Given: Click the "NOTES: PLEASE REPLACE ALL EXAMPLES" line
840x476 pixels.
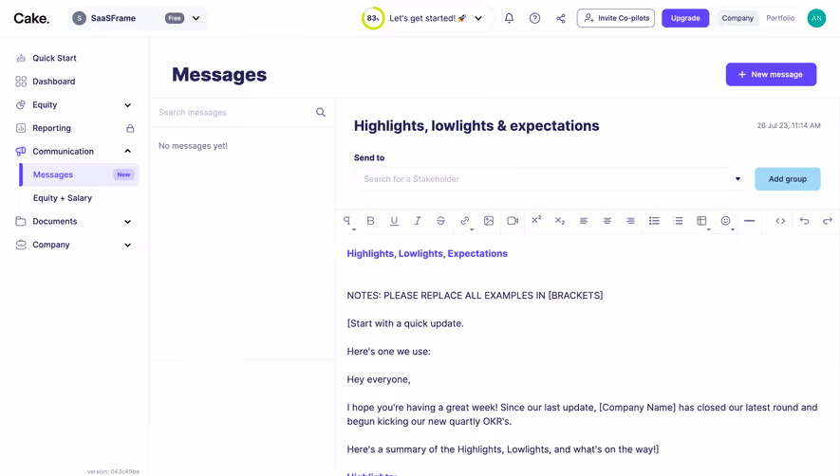Looking at the screenshot, I should (x=475, y=296).
